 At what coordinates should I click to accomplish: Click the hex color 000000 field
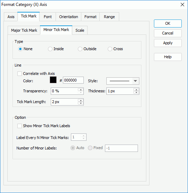pyautogui.click(x=73, y=80)
